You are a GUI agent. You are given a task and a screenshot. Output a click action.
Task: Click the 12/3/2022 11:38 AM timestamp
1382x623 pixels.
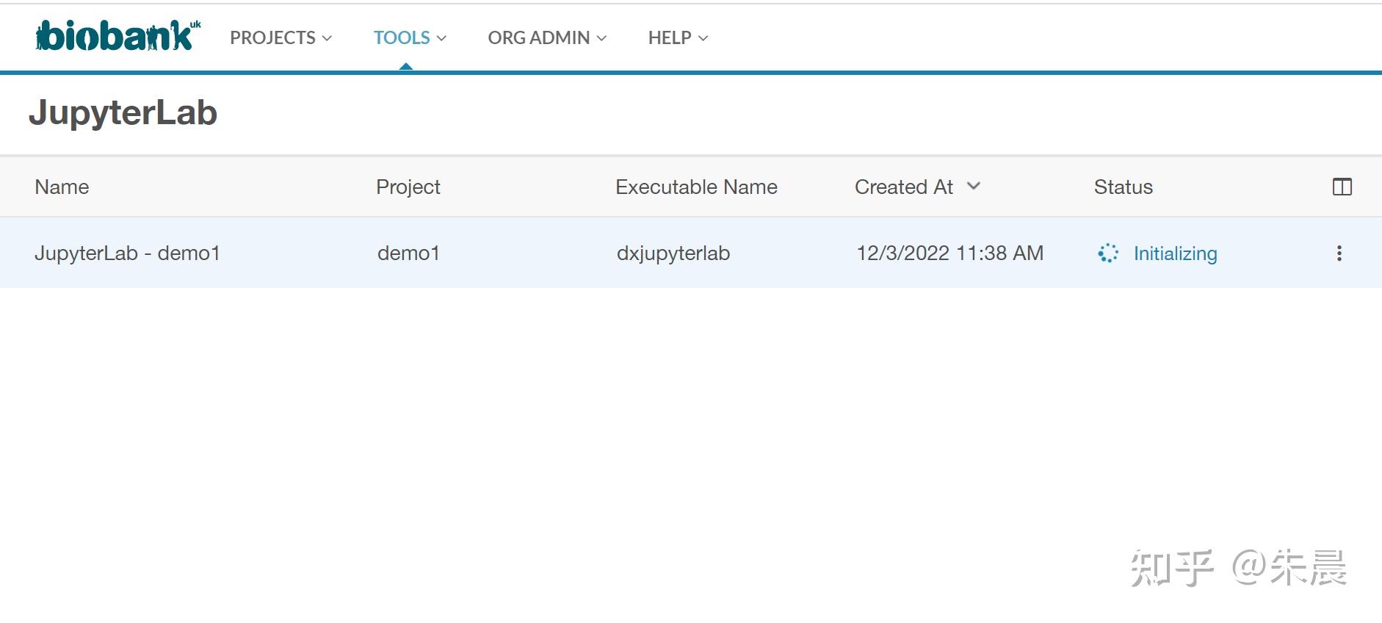tap(949, 253)
